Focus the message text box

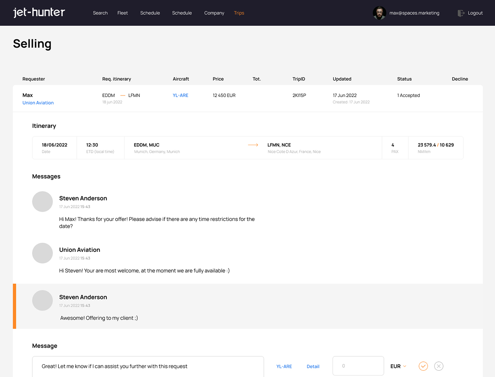pyautogui.click(x=148, y=366)
